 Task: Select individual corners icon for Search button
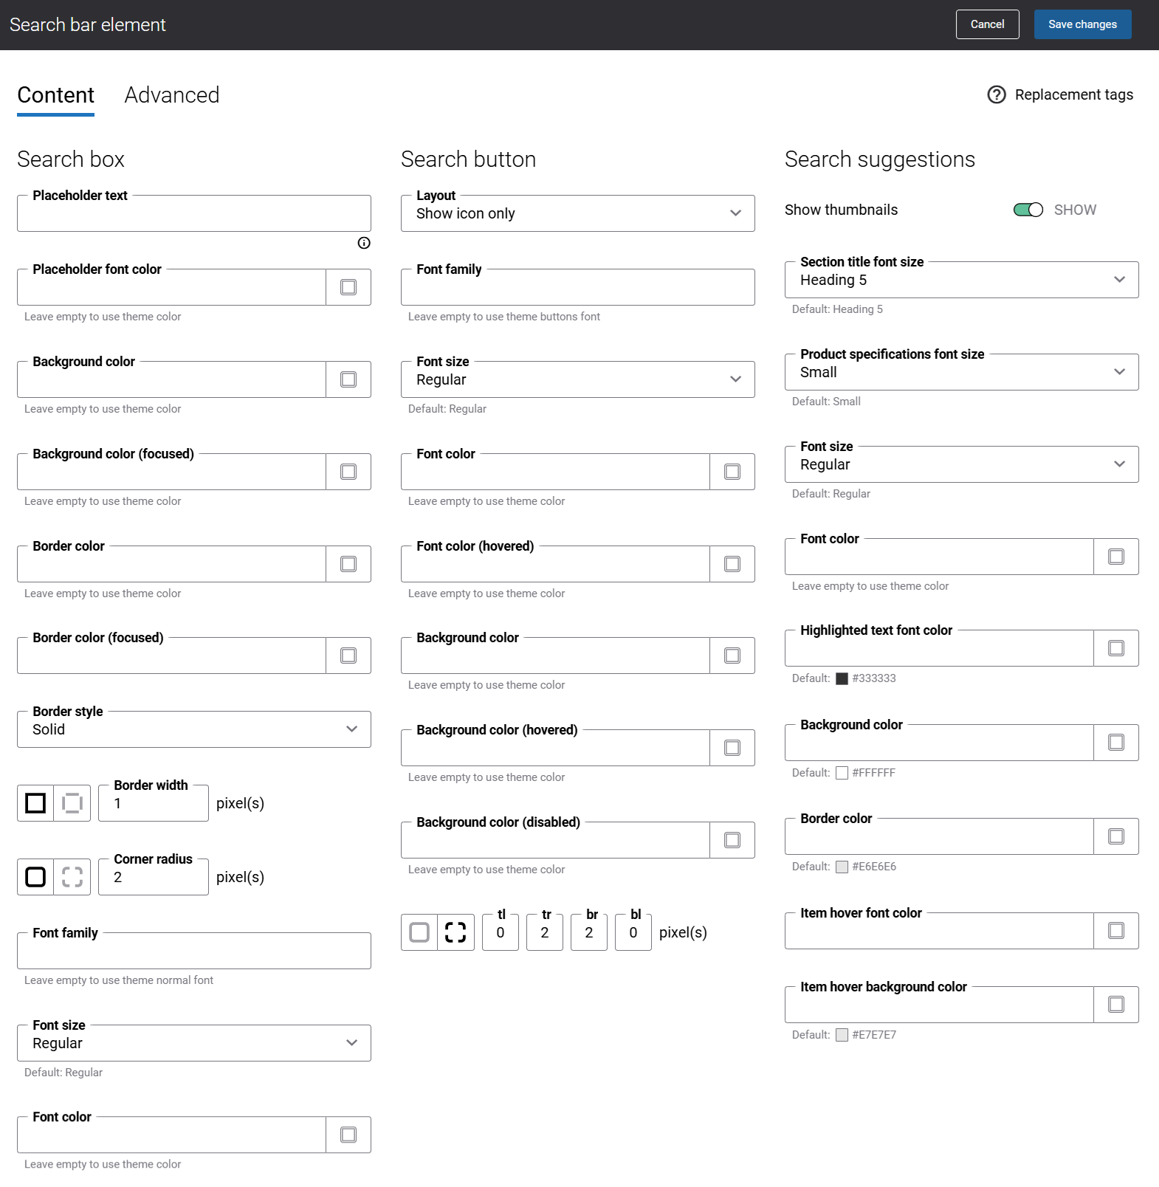click(x=455, y=932)
